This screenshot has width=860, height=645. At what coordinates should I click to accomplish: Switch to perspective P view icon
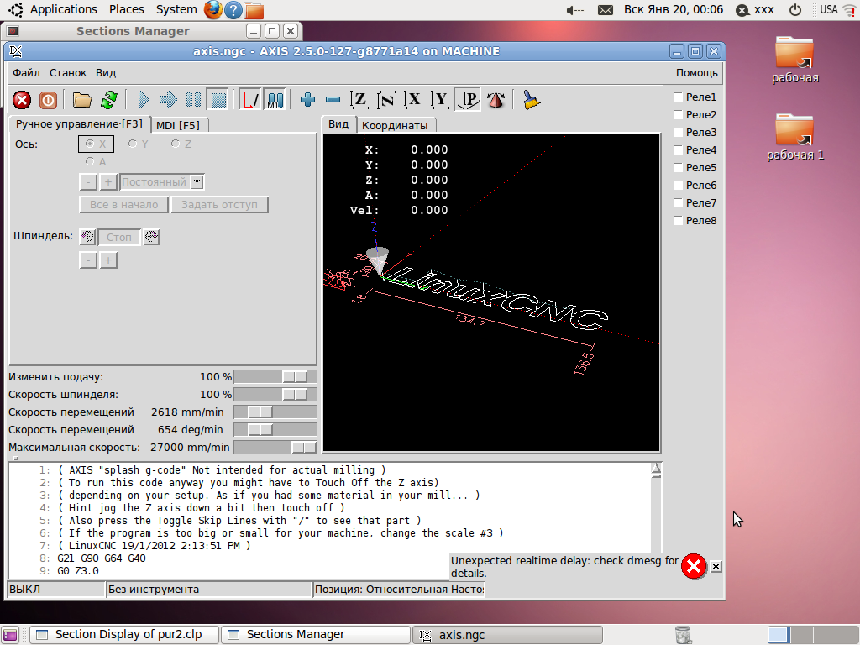point(469,100)
